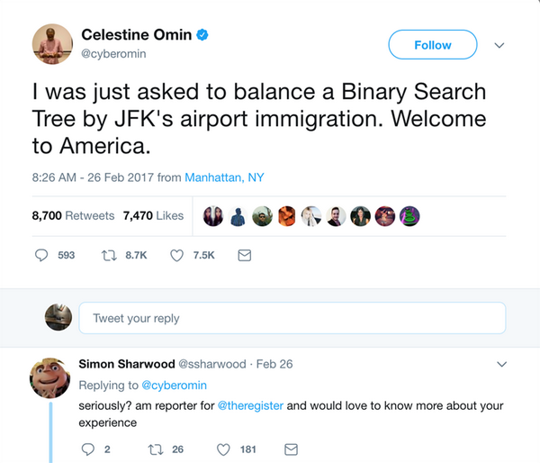Send main tweet via direct message icon

coord(244,255)
